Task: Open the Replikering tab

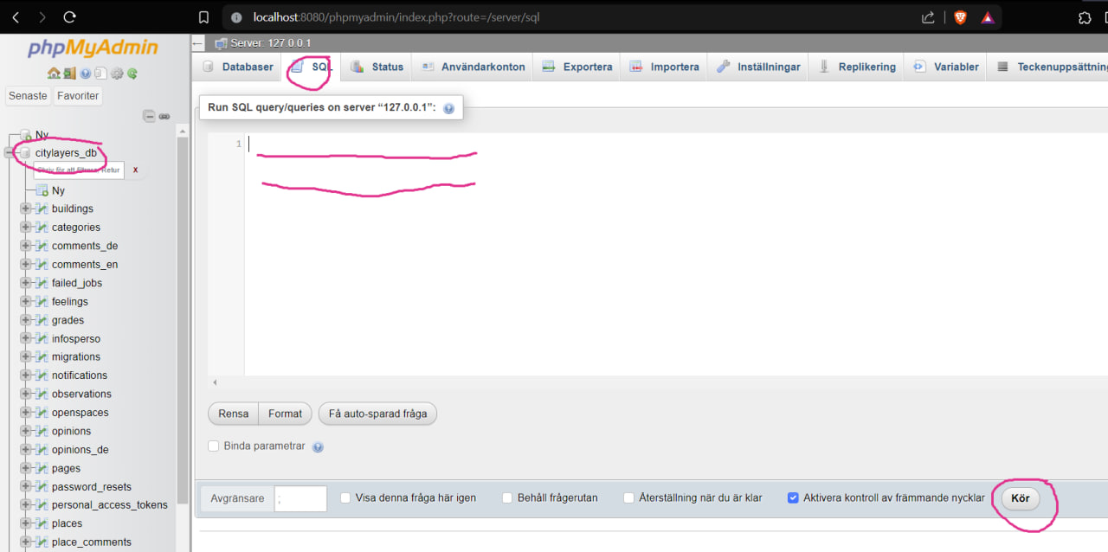Action: [x=857, y=67]
